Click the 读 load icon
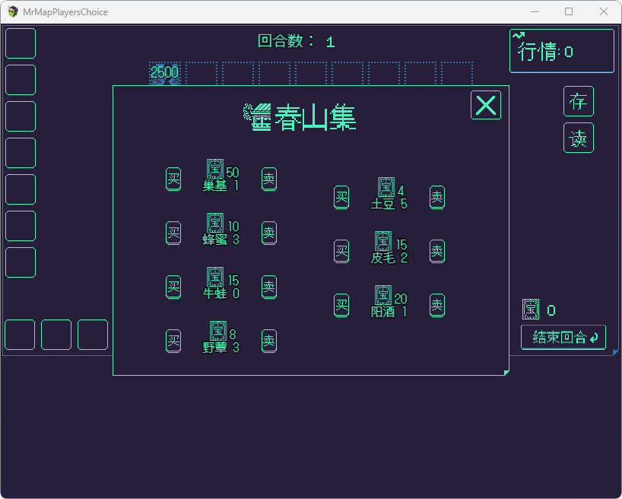This screenshot has height=499, width=622. 579,138
